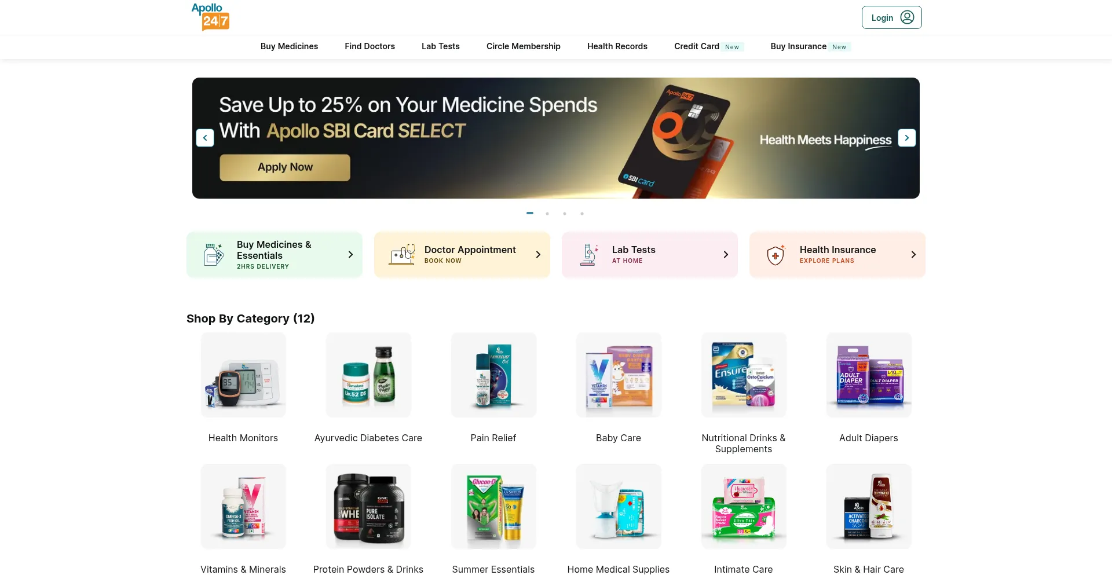Screen dimensions: 1112x575
Task: Open the Circle Membership menu item
Action: [x=524, y=46]
